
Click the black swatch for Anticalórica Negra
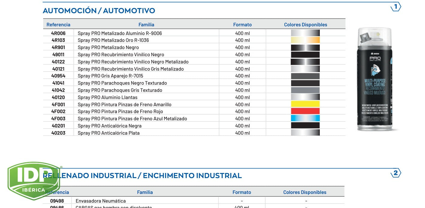pyautogui.click(x=305, y=125)
